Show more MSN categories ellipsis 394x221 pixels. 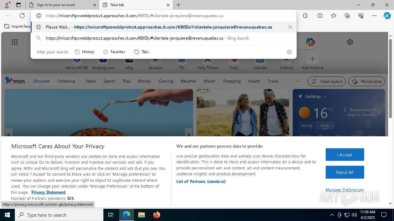point(297,81)
